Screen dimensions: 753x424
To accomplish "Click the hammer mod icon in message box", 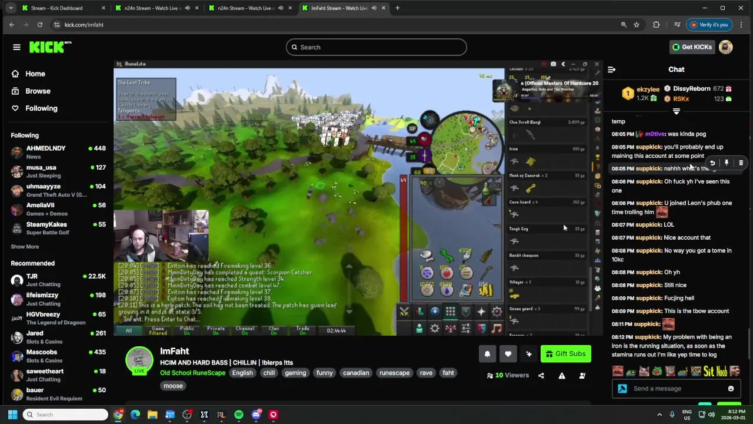I will [x=622, y=389].
